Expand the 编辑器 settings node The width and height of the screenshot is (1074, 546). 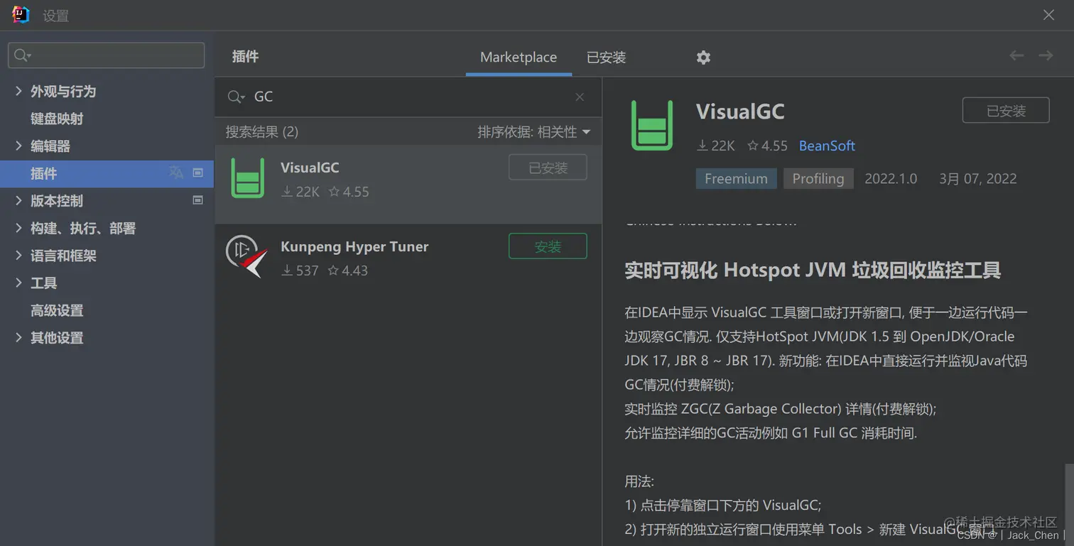click(x=18, y=146)
